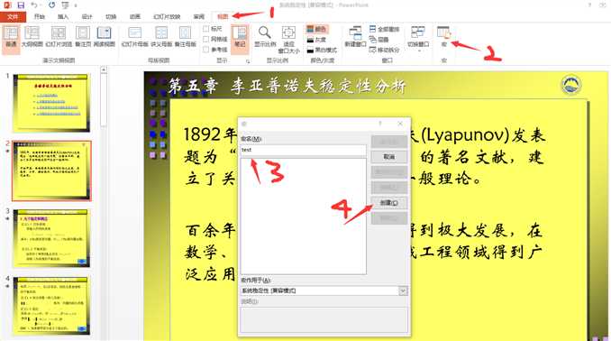Toggle the Gridlines (网格线) checkbox
This screenshot has height=341, width=611.
point(206,39)
